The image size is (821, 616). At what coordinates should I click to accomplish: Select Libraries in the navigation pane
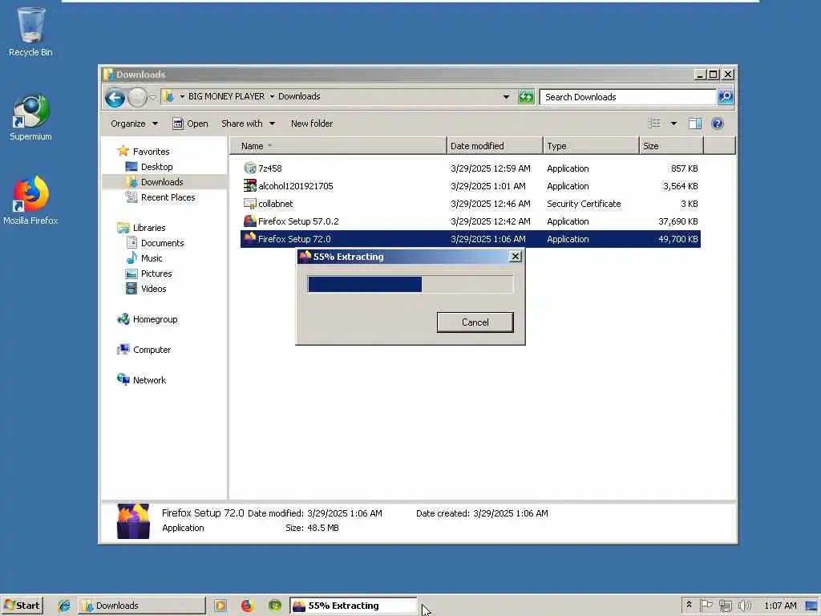pos(148,228)
